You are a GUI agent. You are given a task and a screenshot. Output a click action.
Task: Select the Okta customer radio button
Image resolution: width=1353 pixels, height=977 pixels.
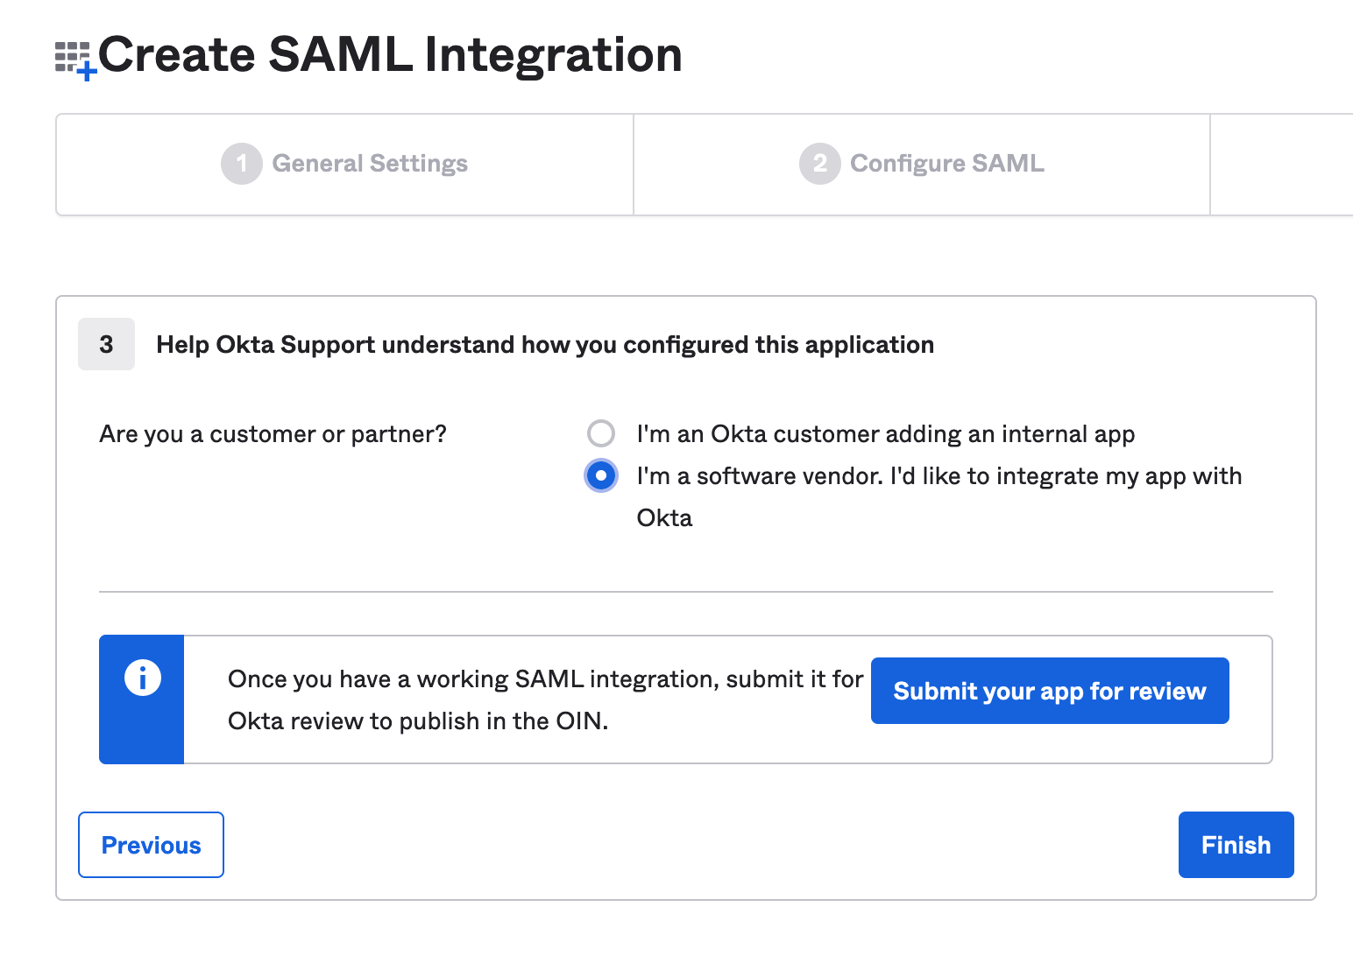pyautogui.click(x=601, y=433)
